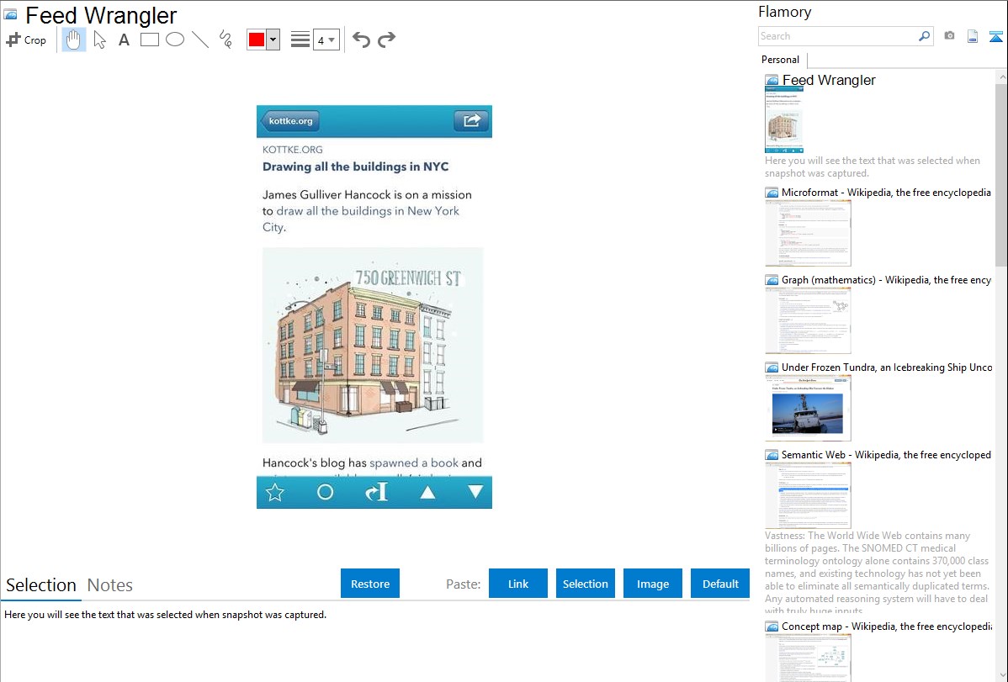Select the Microformat - Wikipedia snapshot title

[x=886, y=193]
